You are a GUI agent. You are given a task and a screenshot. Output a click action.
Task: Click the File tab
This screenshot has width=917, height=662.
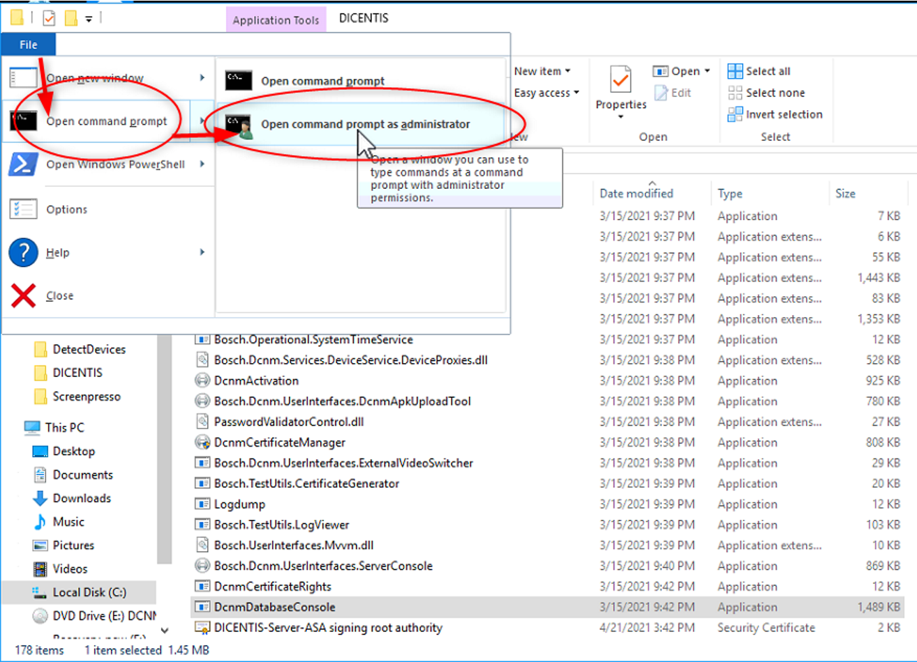29,45
